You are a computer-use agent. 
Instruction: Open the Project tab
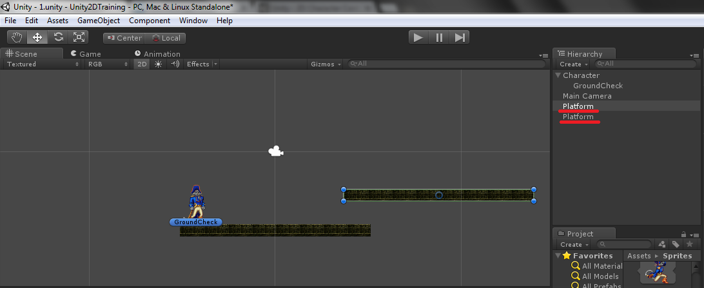click(583, 234)
